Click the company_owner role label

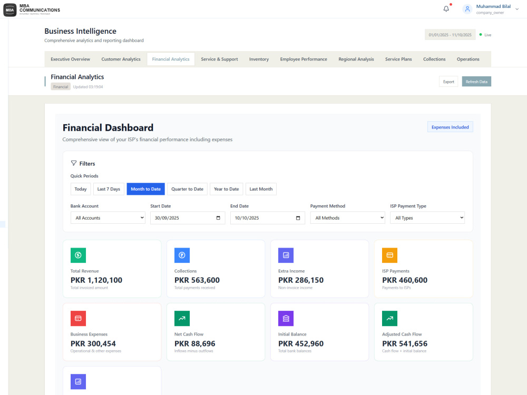(x=490, y=13)
